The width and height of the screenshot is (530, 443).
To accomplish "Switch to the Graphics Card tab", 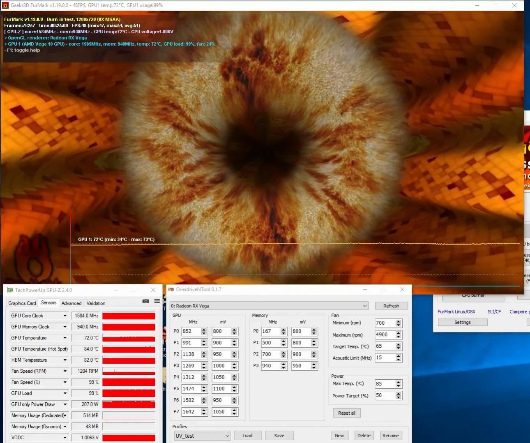I will (22, 303).
